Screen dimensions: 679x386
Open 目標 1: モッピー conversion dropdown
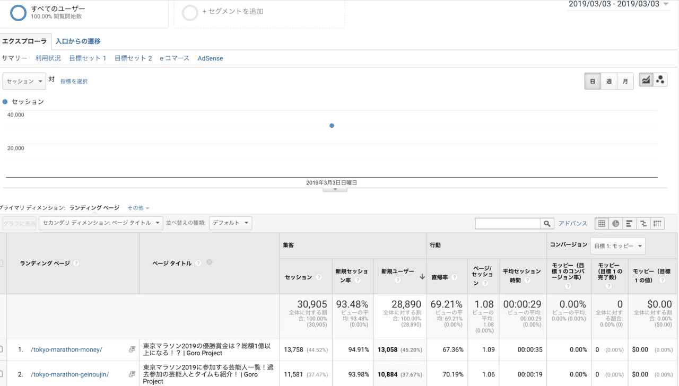pos(617,246)
